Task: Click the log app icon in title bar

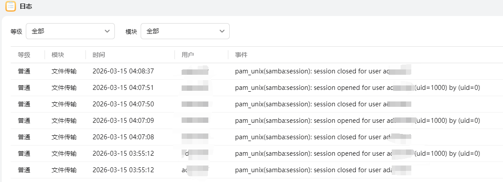Action: (10, 7)
